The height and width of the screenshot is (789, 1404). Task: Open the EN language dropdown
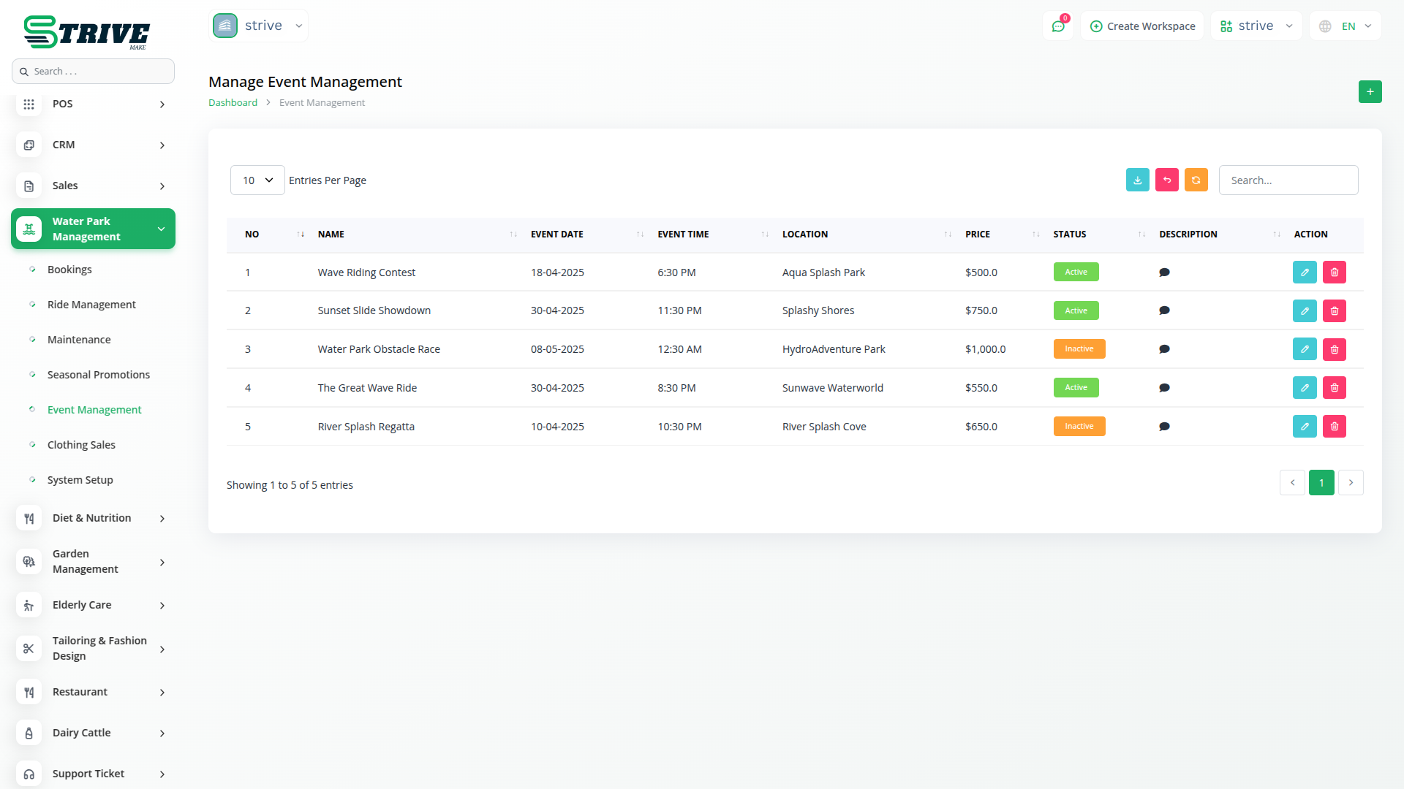pyautogui.click(x=1346, y=26)
